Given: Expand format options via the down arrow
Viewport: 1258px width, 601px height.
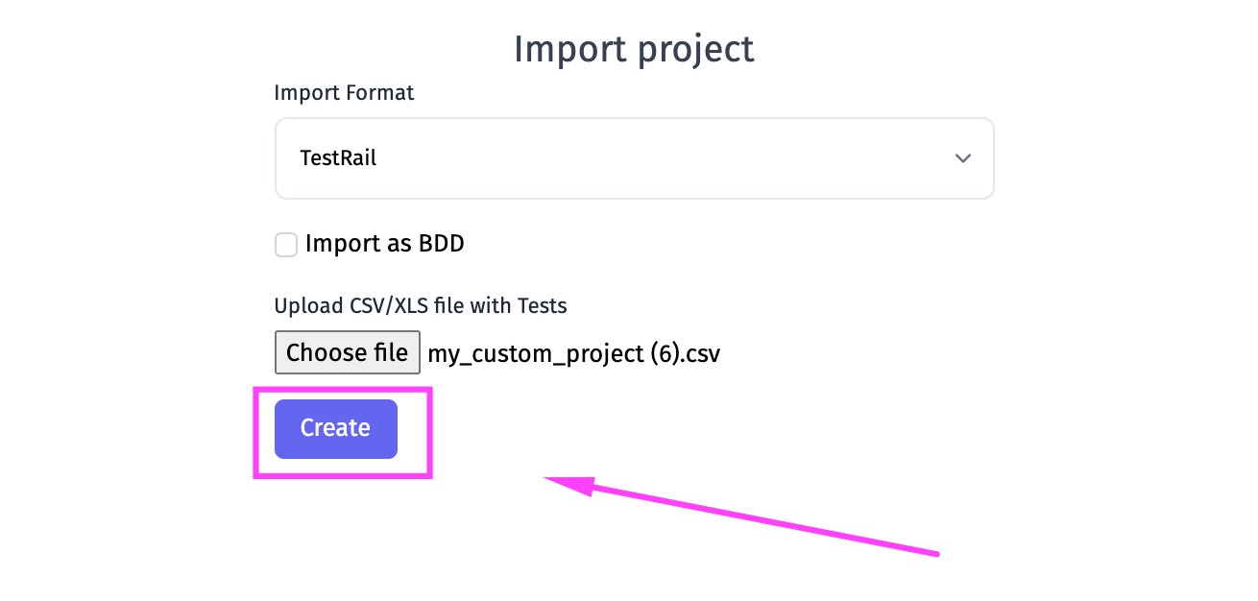Looking at the screenshot, I should (962, 158).
